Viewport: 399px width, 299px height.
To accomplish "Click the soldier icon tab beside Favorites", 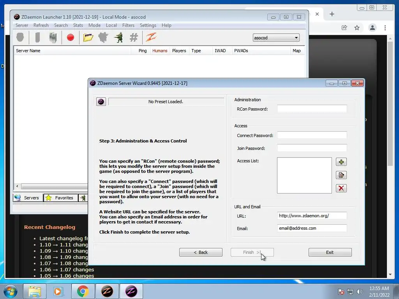I will tap(83, 198).
